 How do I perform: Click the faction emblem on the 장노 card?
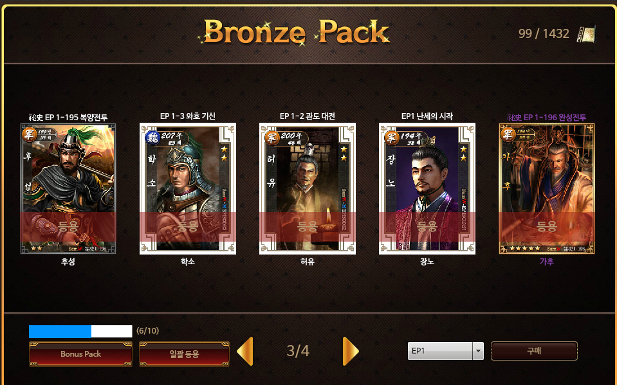(x=392, y=138)
